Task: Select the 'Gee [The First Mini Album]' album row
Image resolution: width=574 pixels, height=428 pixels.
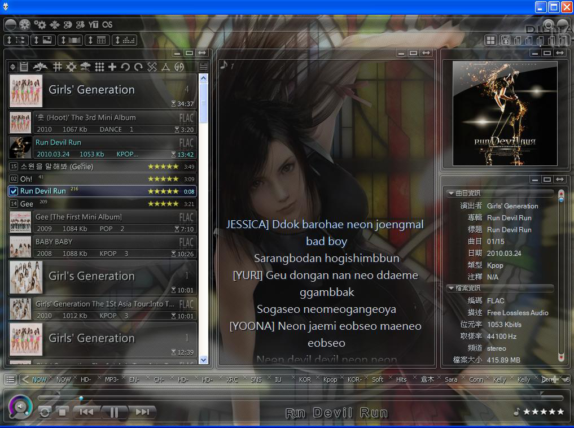Action: click(103, 222)
